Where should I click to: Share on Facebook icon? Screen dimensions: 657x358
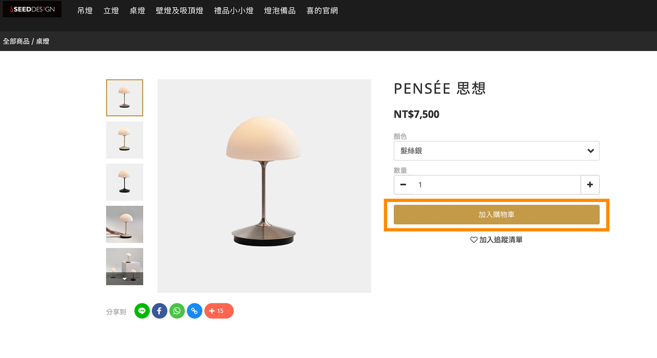coord(159,311)
